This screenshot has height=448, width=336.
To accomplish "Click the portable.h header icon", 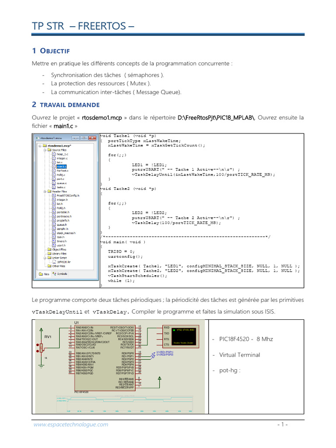I will click(54, 212).
